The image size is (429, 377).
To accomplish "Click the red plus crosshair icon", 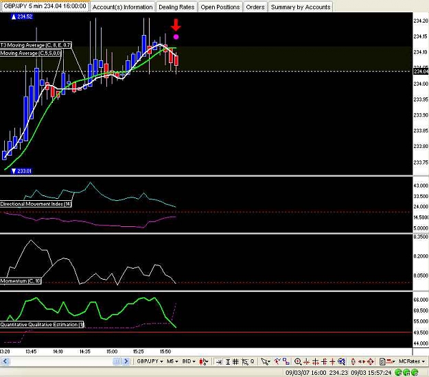I will (332, 362).
